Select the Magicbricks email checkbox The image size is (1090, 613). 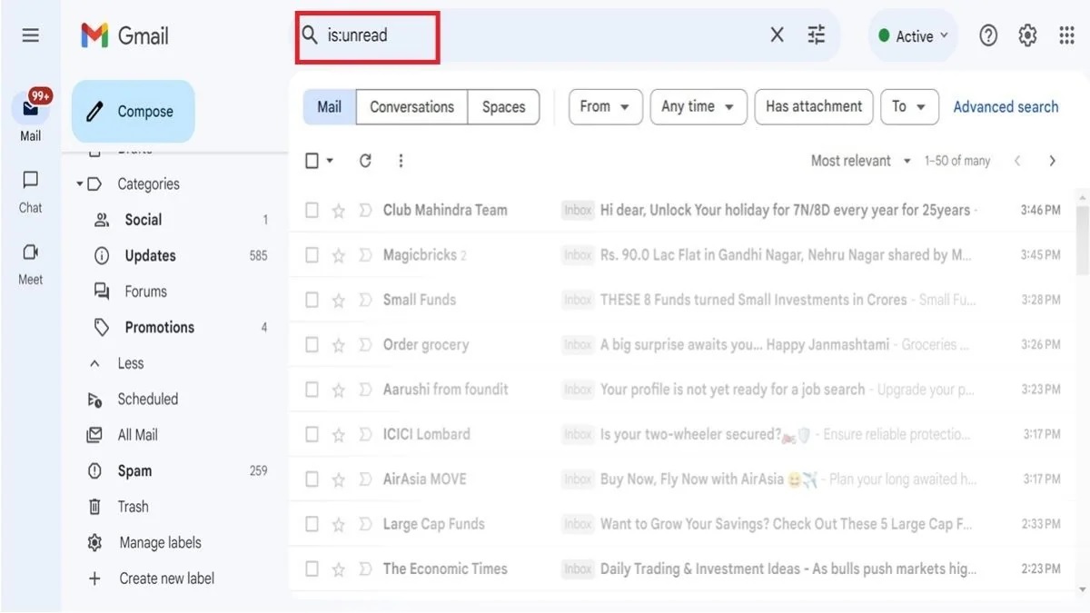pos(312,255)
